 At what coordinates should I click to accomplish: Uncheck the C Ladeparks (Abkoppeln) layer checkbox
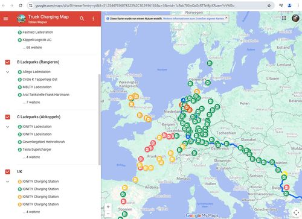pyautogui.click(x=8, y=117)
